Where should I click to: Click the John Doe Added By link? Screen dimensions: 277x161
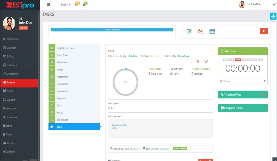(184, 56)
